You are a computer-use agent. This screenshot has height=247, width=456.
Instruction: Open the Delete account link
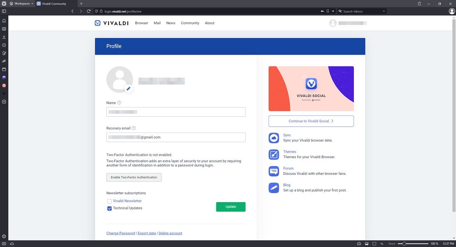pos(170,233)
